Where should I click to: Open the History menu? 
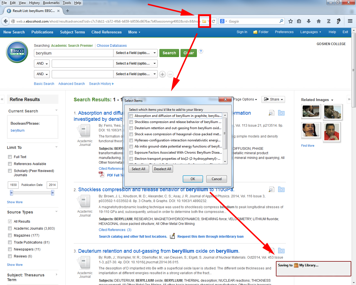(x=34, y=3)
